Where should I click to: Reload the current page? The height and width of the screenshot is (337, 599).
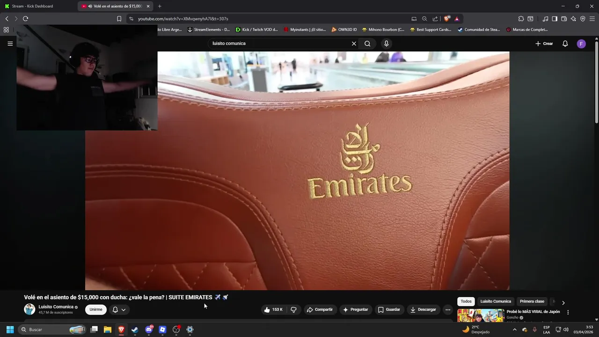click(x=25, y=19)
